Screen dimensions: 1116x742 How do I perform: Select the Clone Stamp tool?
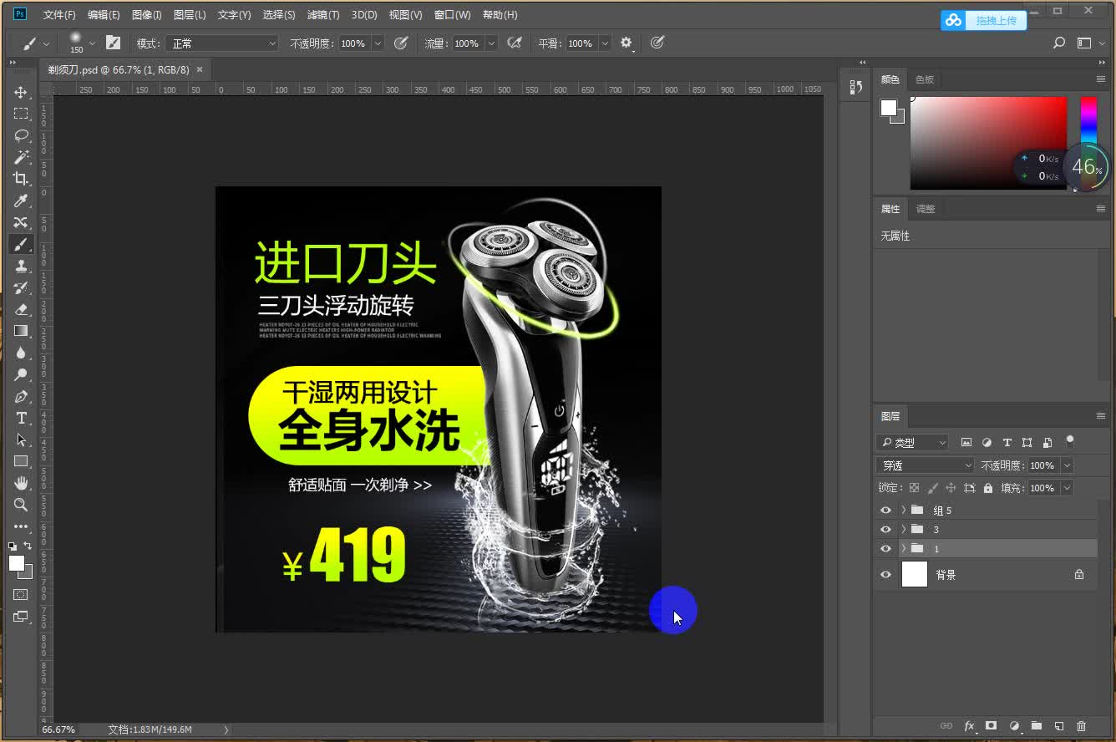21,266
